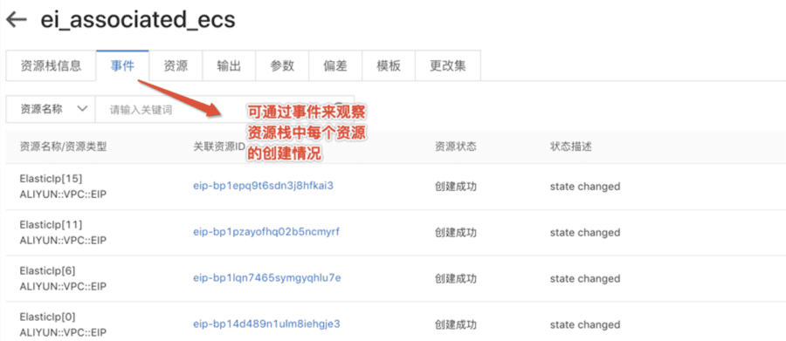786x341 pixels.
Task: Open the 输出 tab
Action: click(229, 65)
